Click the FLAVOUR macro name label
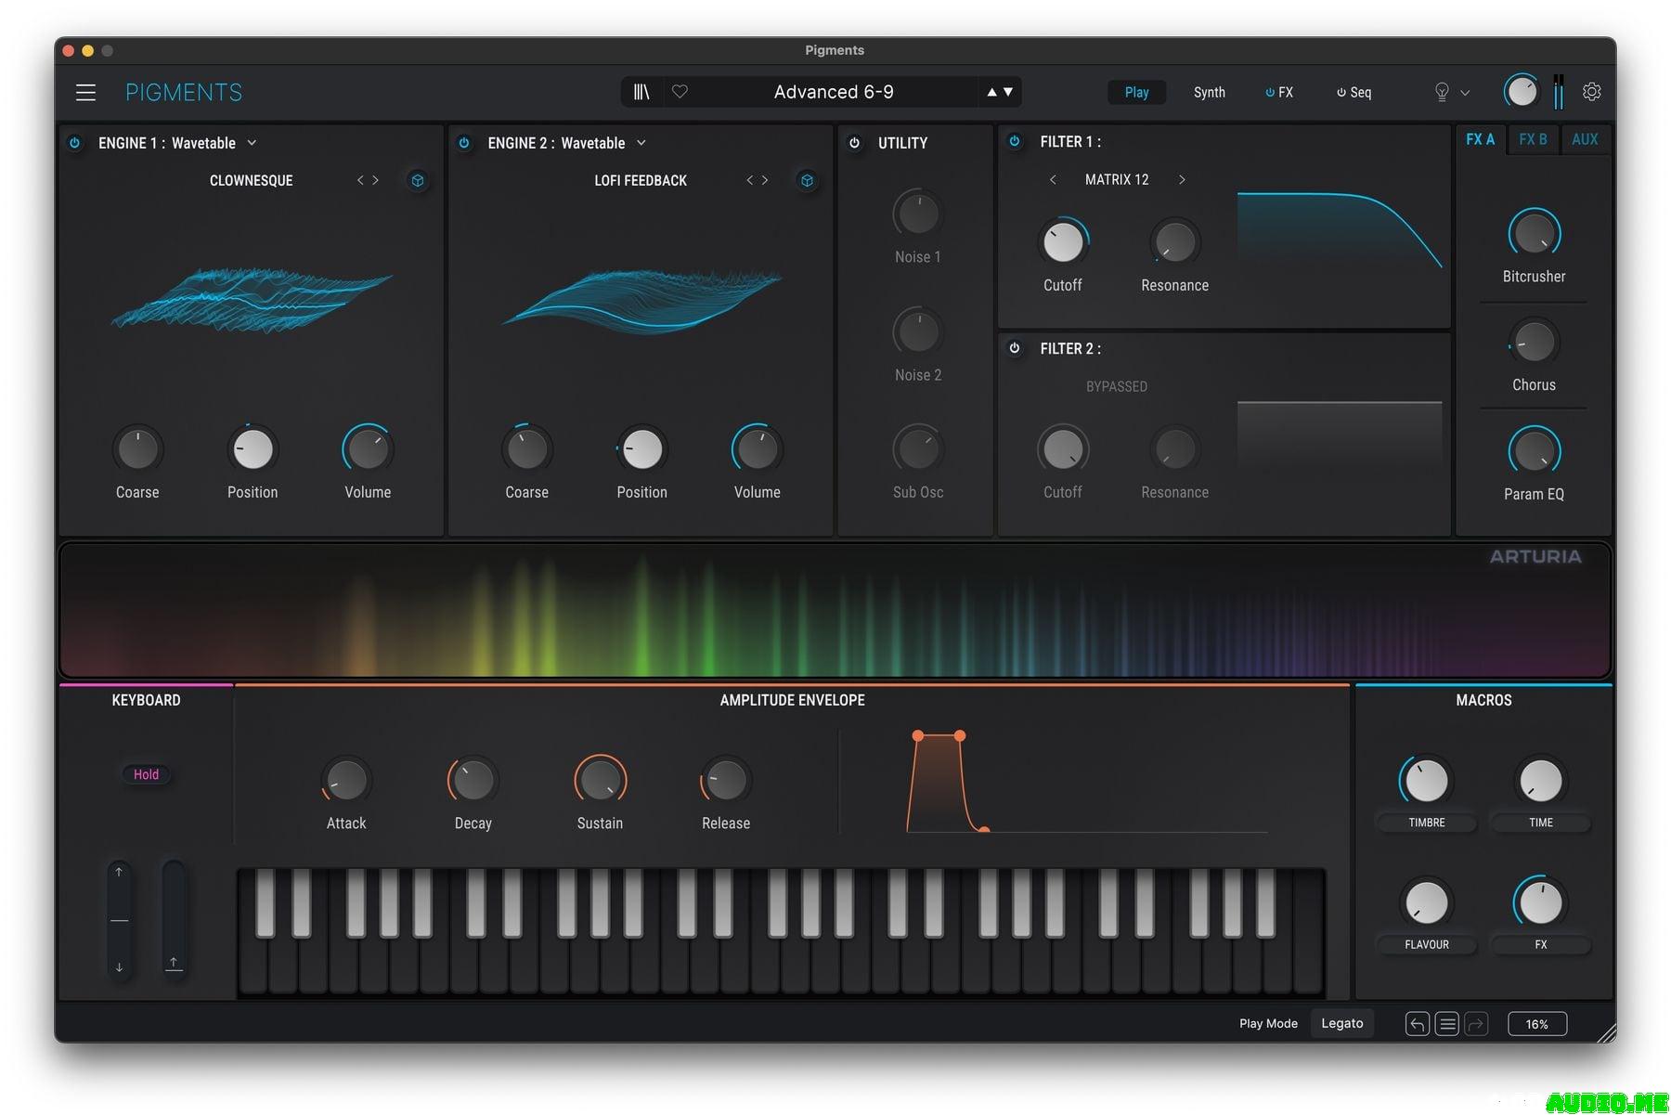The image size is (1671, 1115). [x=1426, y=944]
